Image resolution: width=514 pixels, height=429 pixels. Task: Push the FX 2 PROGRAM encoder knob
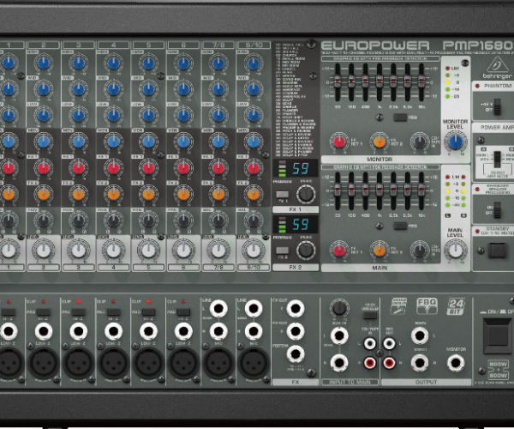(306, 251)
